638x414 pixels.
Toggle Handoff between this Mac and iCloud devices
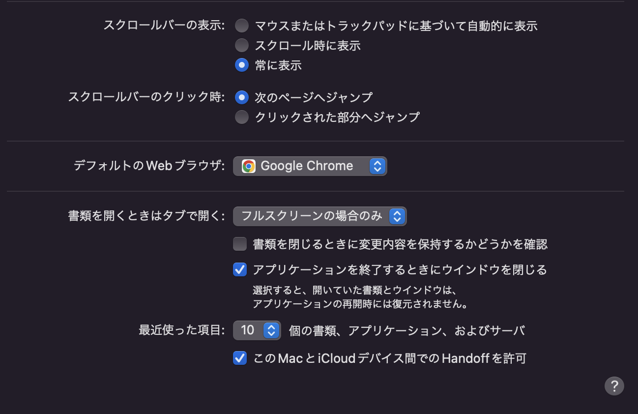(239, 358)
